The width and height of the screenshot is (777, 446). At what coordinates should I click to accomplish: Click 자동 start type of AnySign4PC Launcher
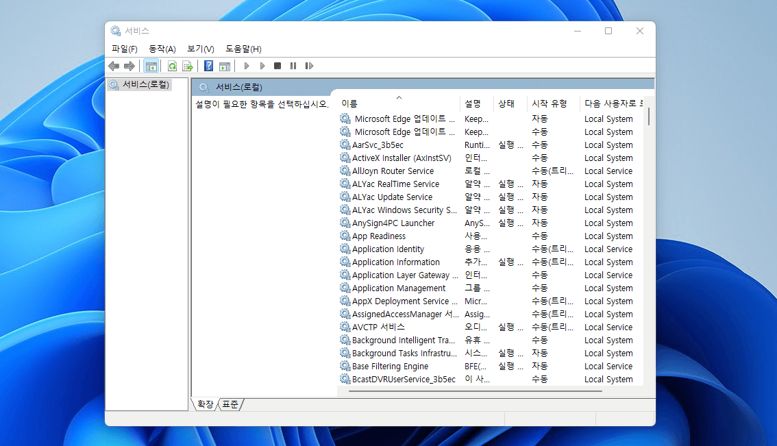click(540, 223)
